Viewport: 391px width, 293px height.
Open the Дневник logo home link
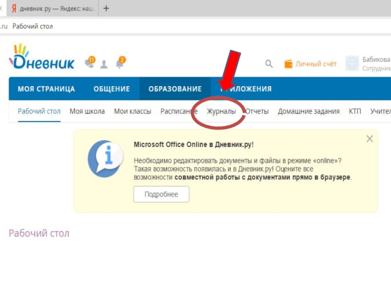coord(42,56)
